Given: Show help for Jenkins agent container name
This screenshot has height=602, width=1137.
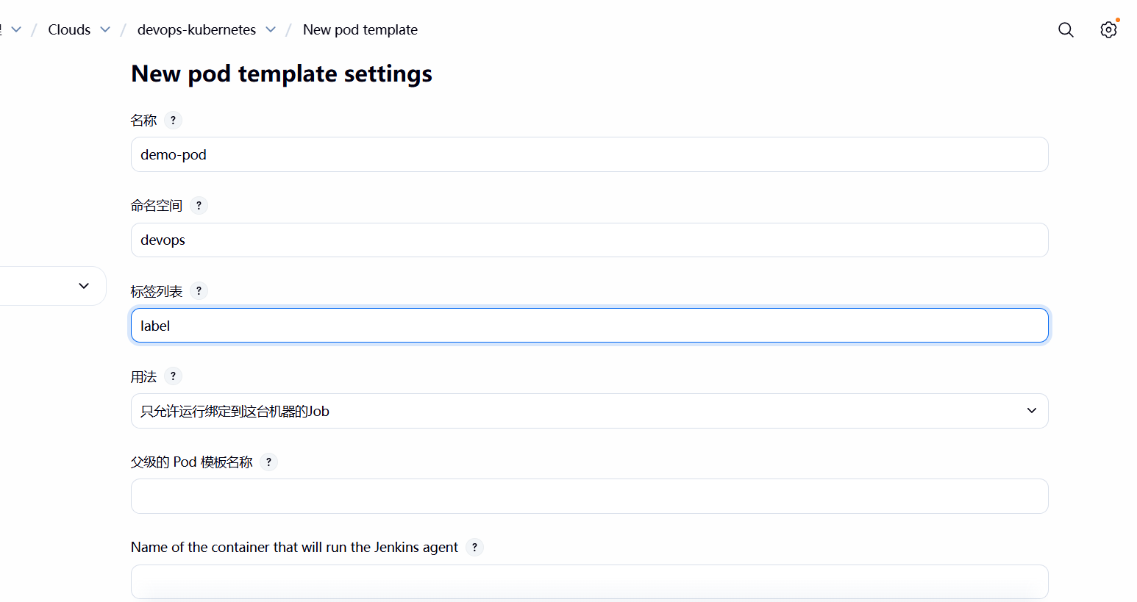Looking at the screenshot, I should coord(474,548).
